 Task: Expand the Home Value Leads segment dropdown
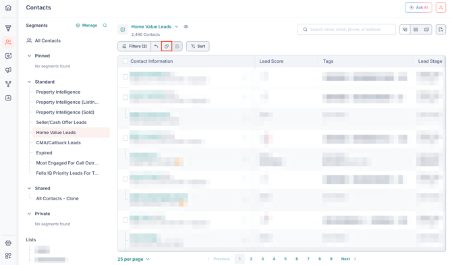pos(177,26)
